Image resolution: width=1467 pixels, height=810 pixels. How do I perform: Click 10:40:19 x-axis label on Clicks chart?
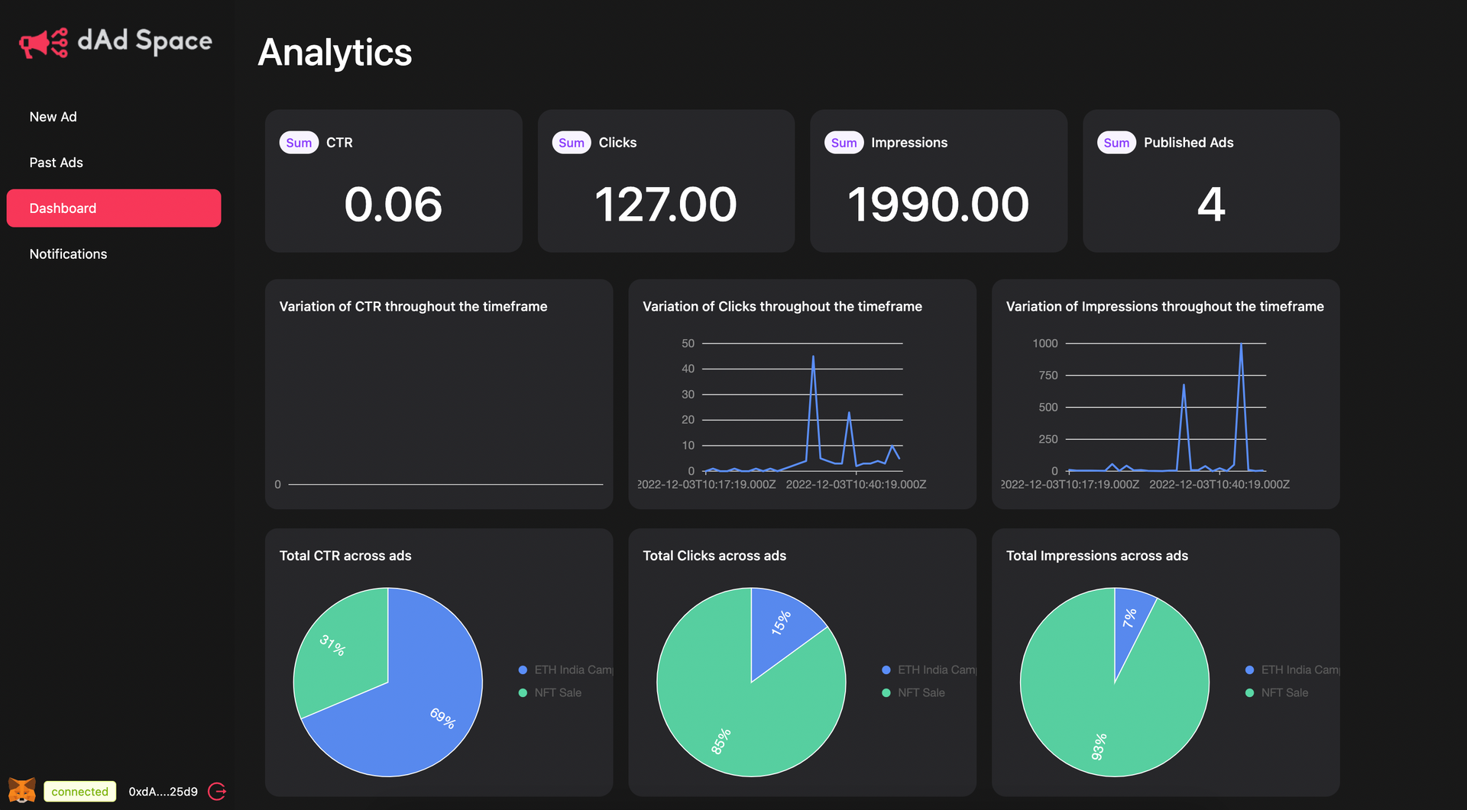pyautogui.click(x=856, y=485)
